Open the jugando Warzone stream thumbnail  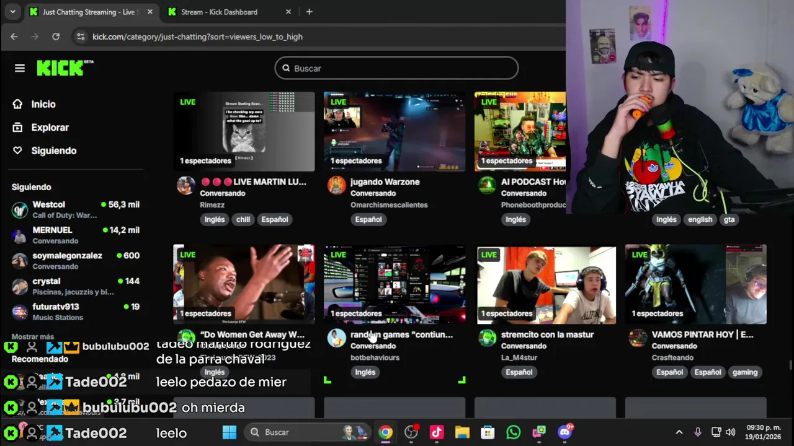click(x=395, y=131)
